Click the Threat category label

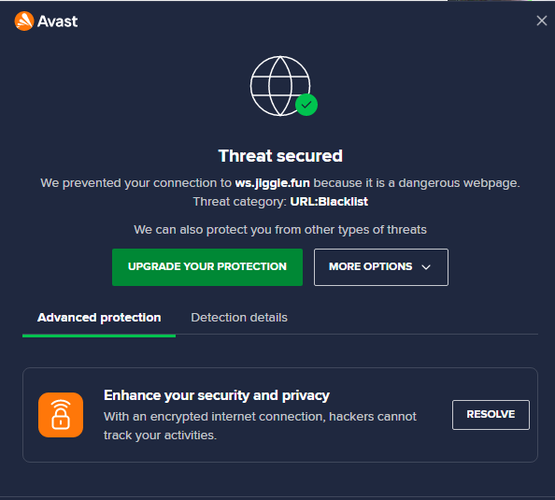[x=239, y=202]
